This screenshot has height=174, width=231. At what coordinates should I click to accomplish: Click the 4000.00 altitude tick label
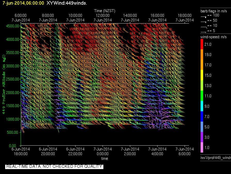13,39
